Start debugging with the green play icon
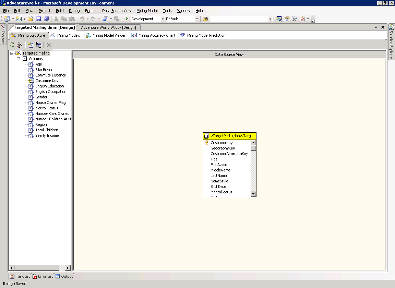The width and height of the screenshot is (395, 288). tap(127, 19)
